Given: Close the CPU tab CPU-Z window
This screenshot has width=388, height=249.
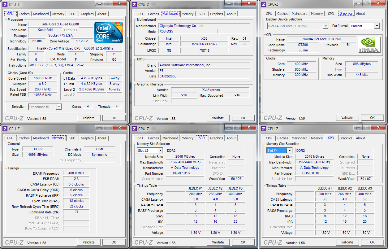Looking at the screenshot, I should pyautogui.click(x=119, y=3).
